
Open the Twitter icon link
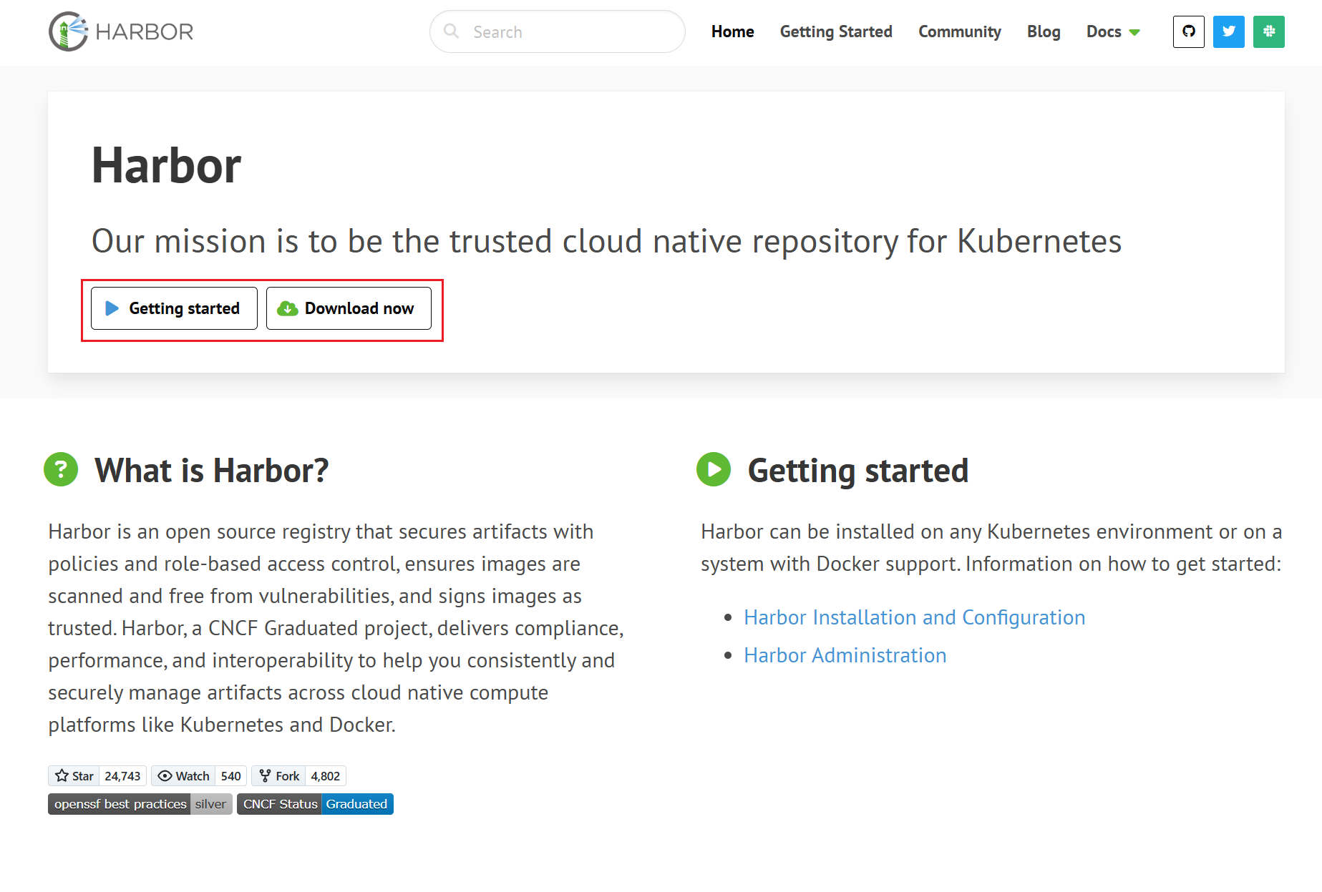click(x=1228, y=31)
